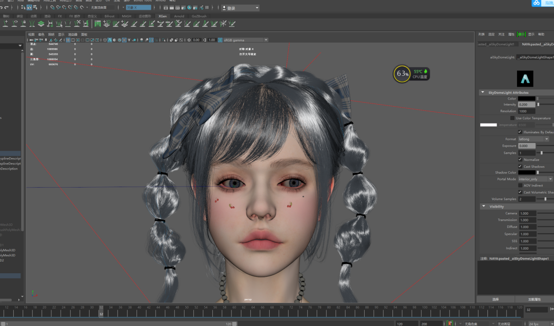
Task: Click the green framed description icon after shelf divider
Action: 97,24
